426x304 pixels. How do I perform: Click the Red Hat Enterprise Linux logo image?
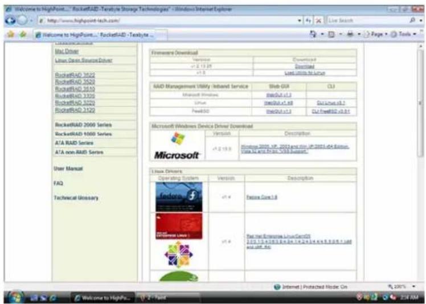click(x=179, y=226)
